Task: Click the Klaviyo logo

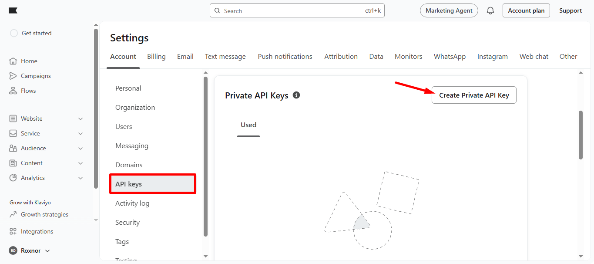Action: (x=13, y=10)
